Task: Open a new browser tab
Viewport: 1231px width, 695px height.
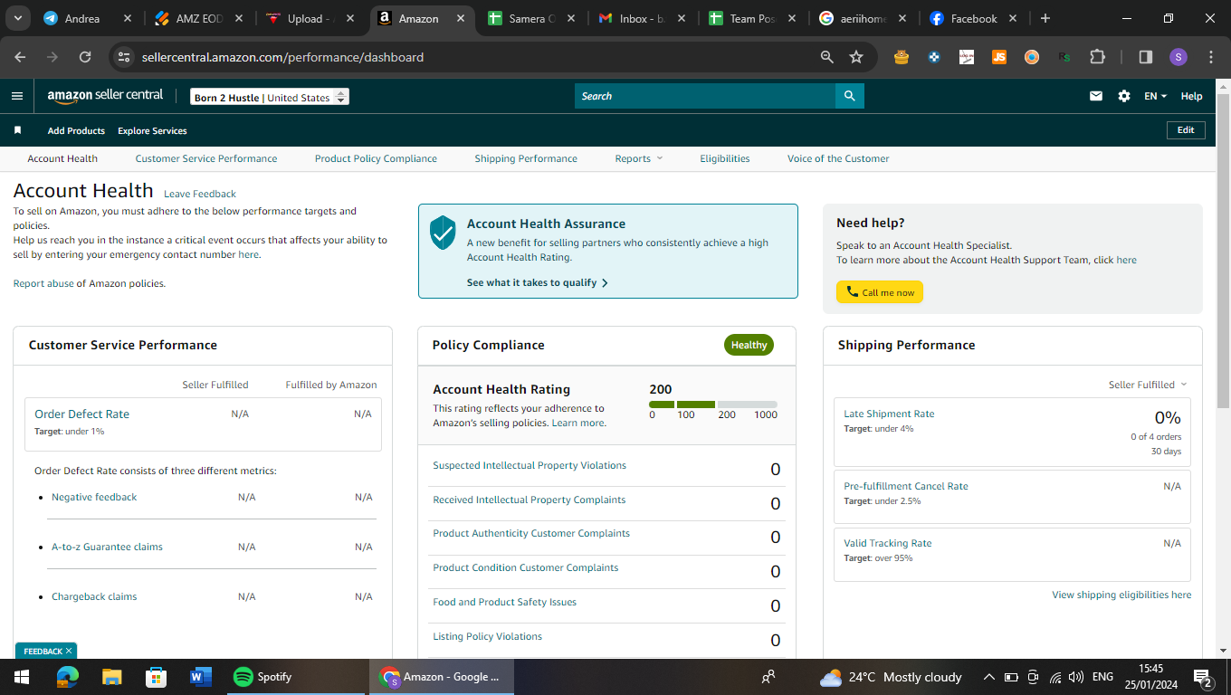Action: (x=1045, y=18)
